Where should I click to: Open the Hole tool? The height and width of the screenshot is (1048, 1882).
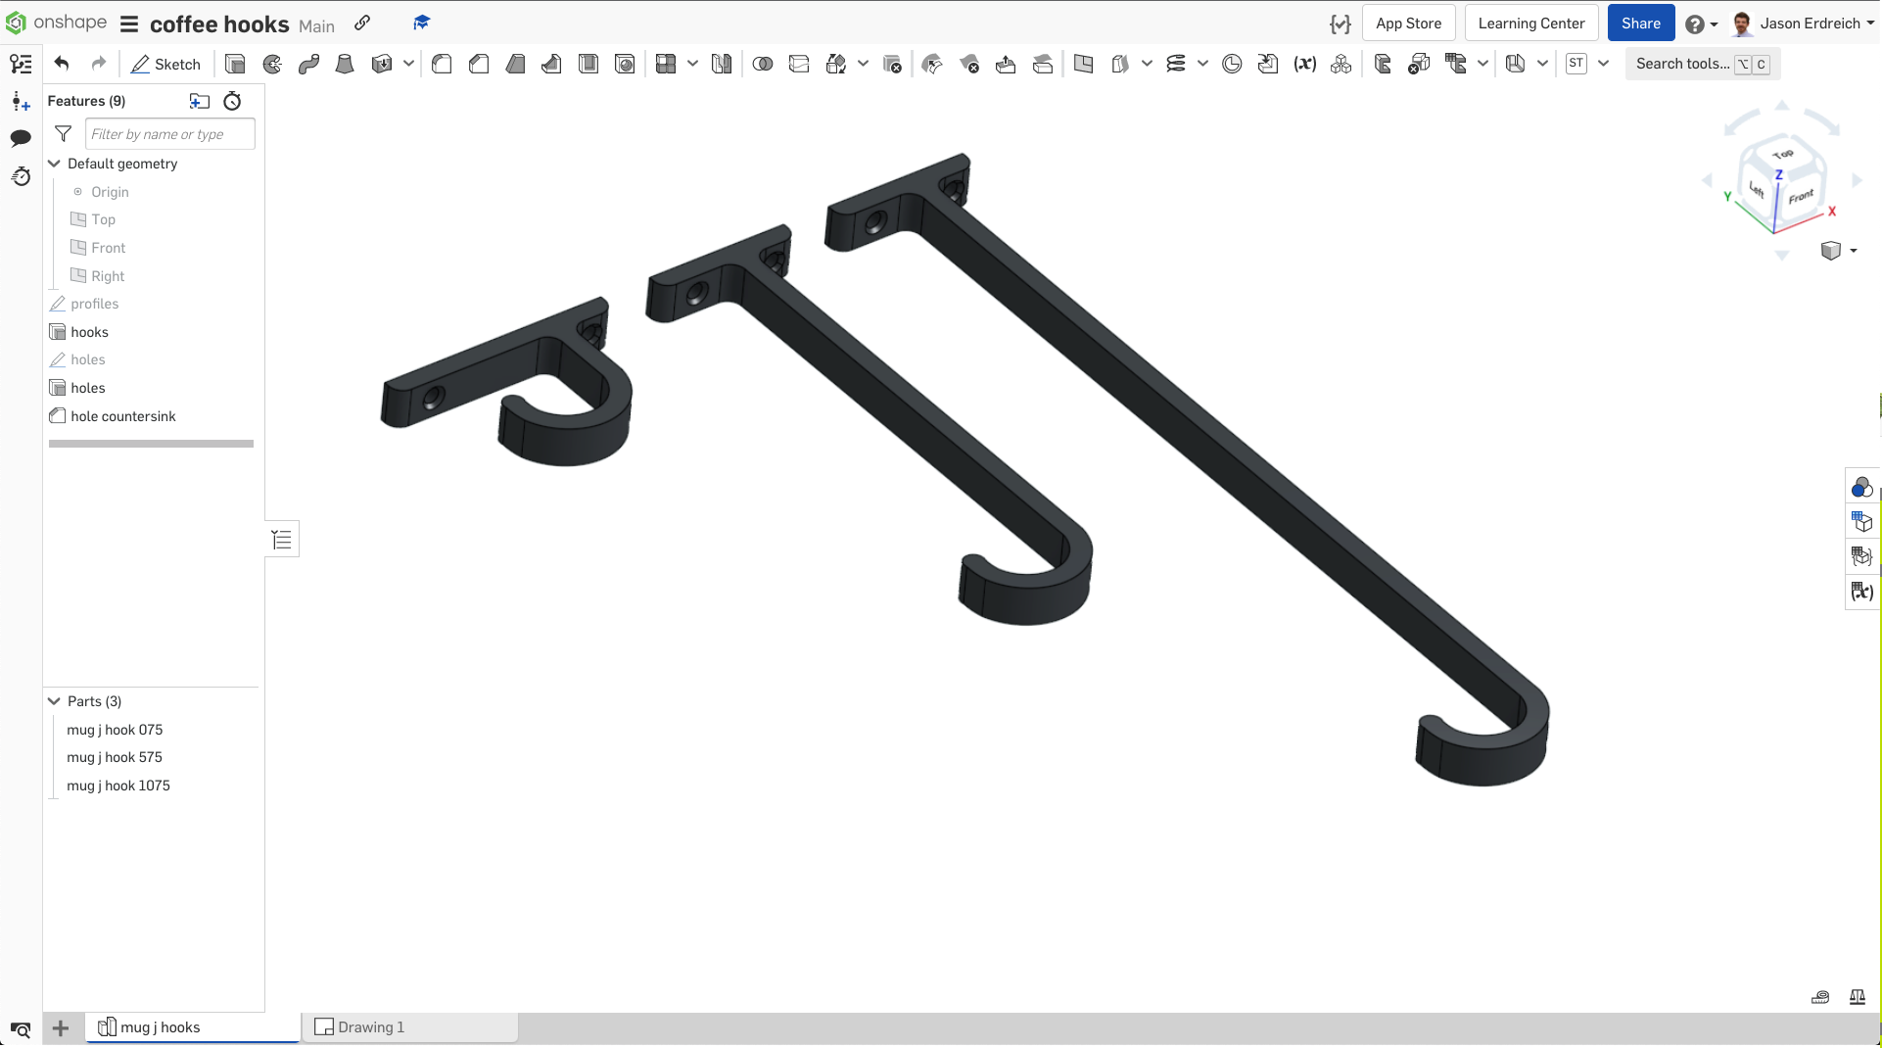tap(625, 64)
